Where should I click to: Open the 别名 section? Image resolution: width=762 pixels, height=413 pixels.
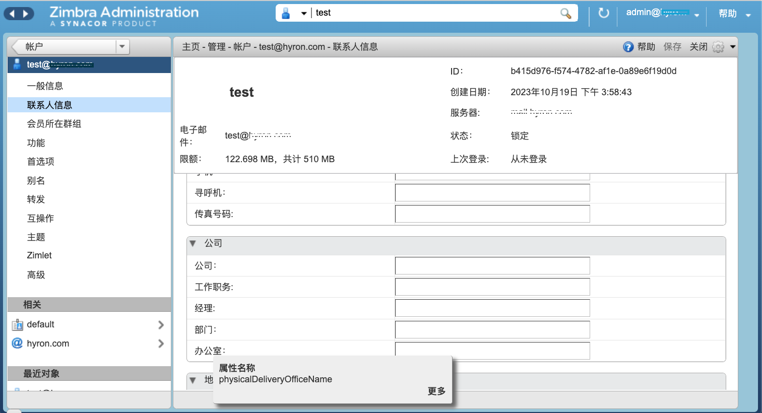coord(89,181)
